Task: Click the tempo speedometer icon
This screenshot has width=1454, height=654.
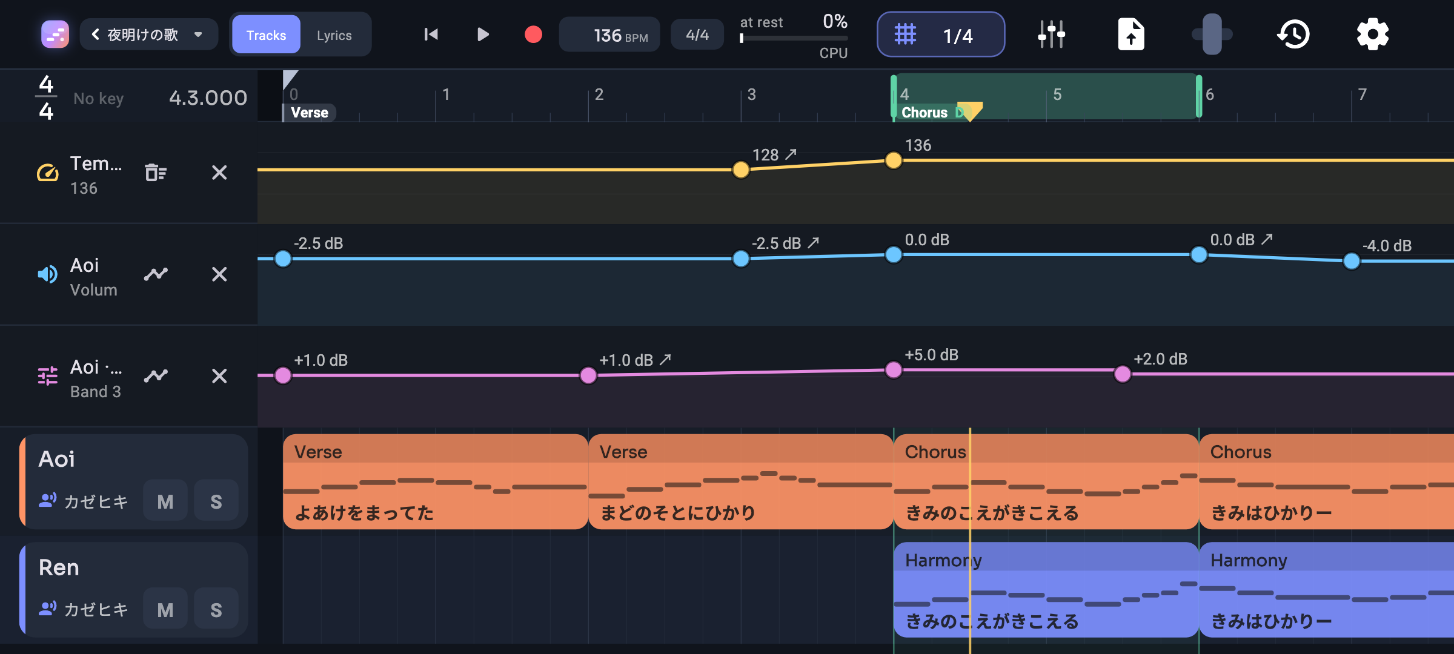Action: [x=48, y=173]
